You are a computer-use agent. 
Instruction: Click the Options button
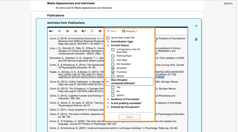[228, 3]
